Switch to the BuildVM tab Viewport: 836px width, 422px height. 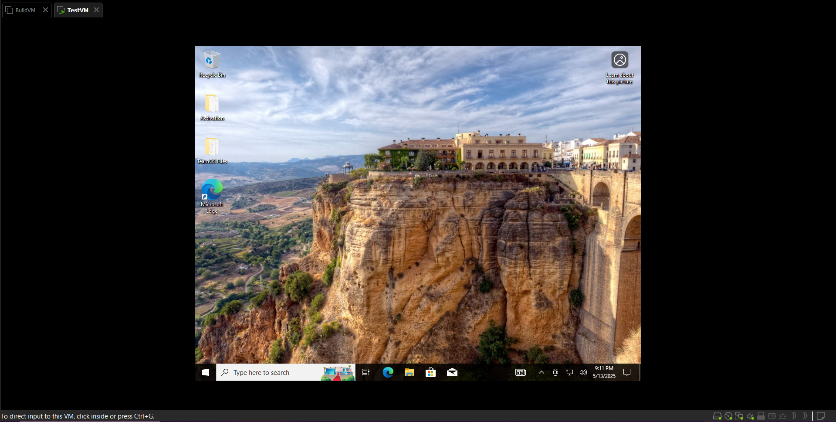click(x=25, y=10)
